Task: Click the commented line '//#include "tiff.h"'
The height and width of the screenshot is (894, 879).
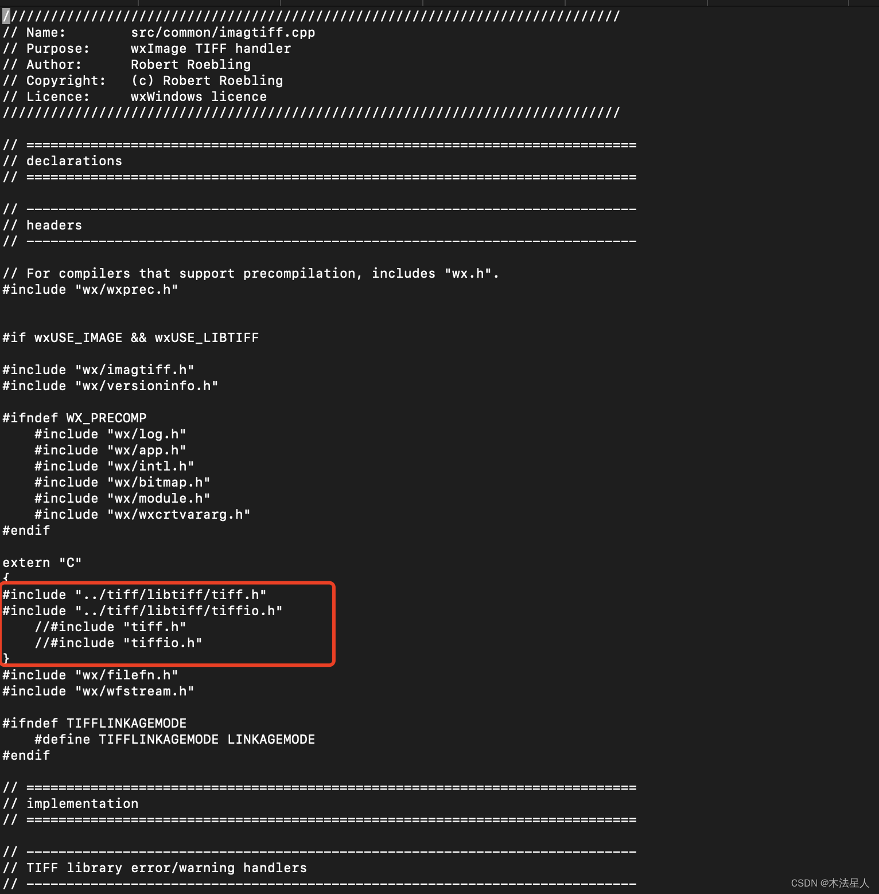Action: coord(110,627)
